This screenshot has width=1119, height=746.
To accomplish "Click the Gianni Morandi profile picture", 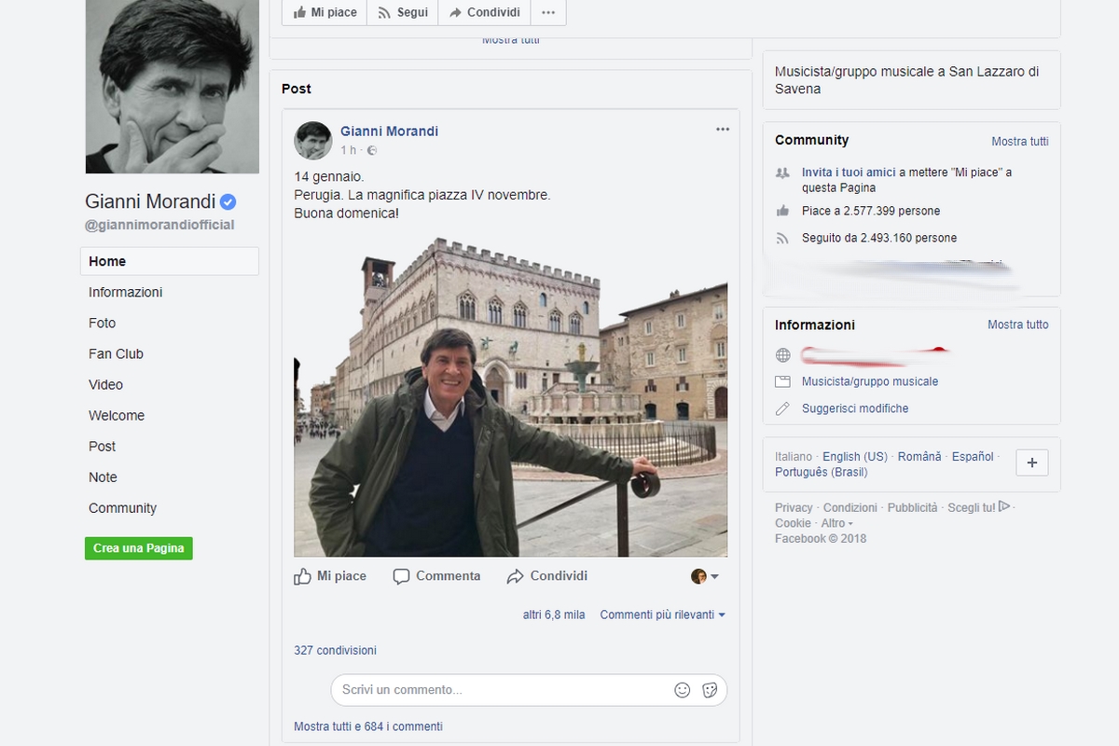I will [173, 87].
